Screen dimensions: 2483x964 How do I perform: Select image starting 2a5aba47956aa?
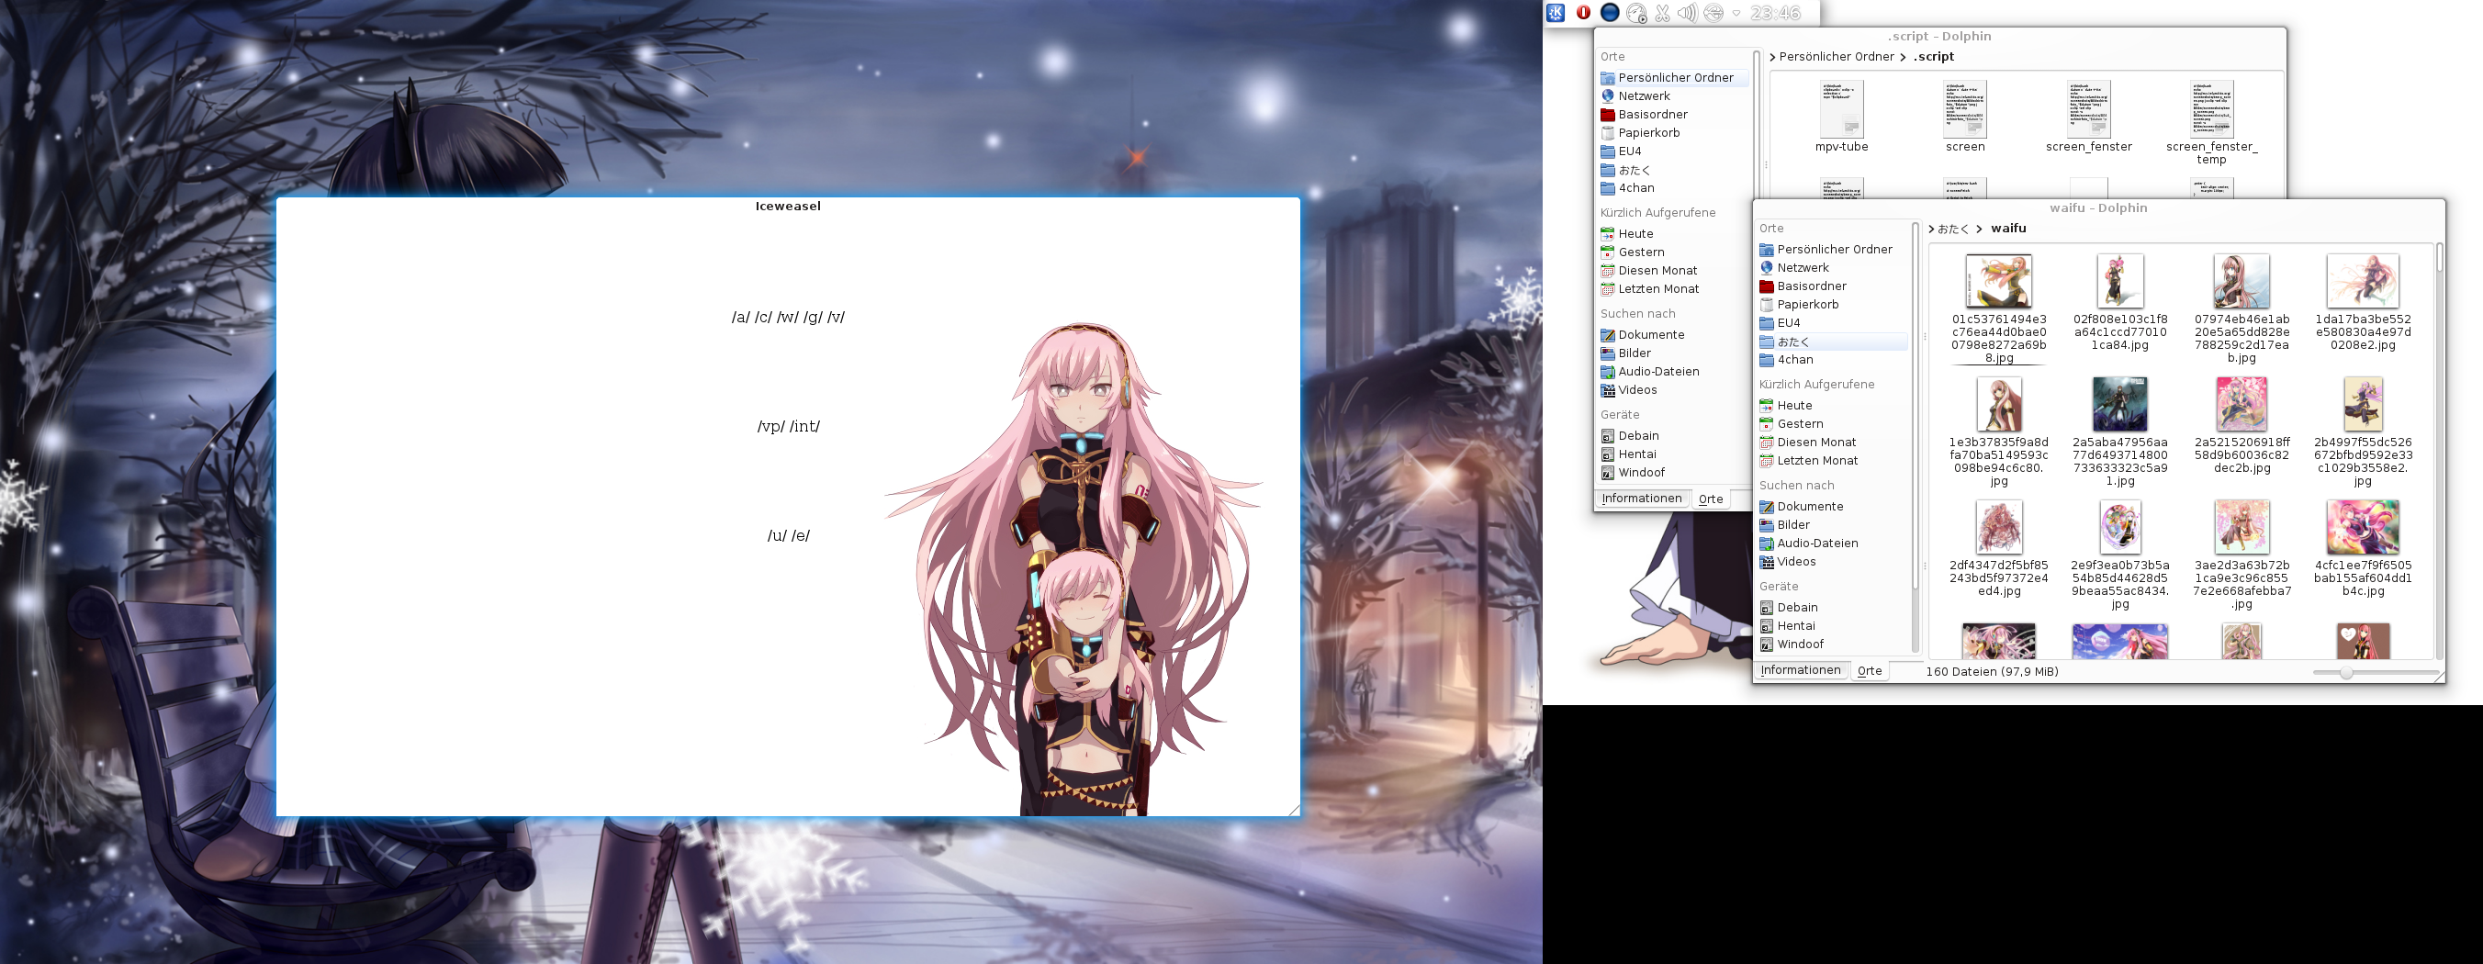2120,432
